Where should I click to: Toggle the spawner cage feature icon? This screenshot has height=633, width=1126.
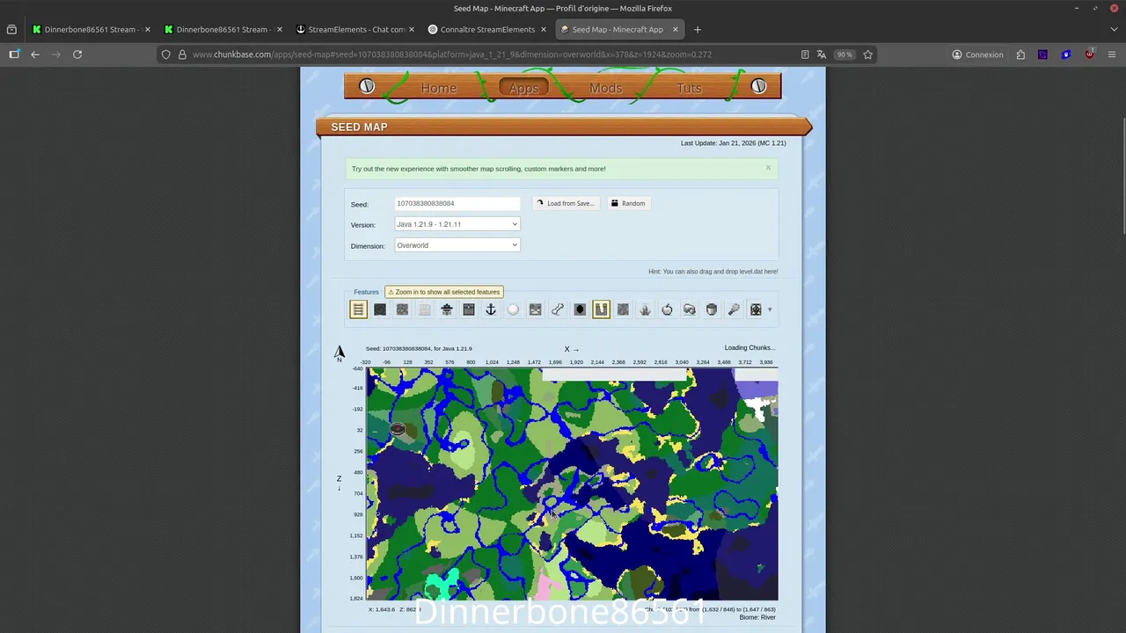point(756,309)
